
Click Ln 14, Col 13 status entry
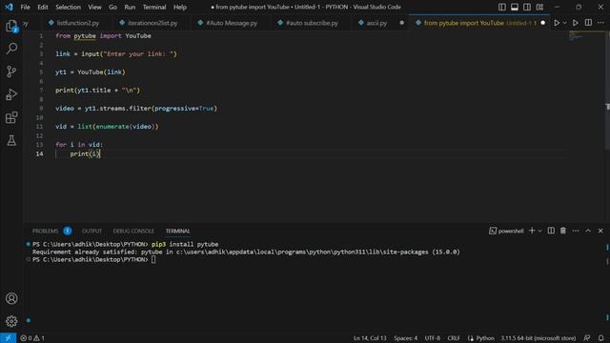click(x=370, y=338)
